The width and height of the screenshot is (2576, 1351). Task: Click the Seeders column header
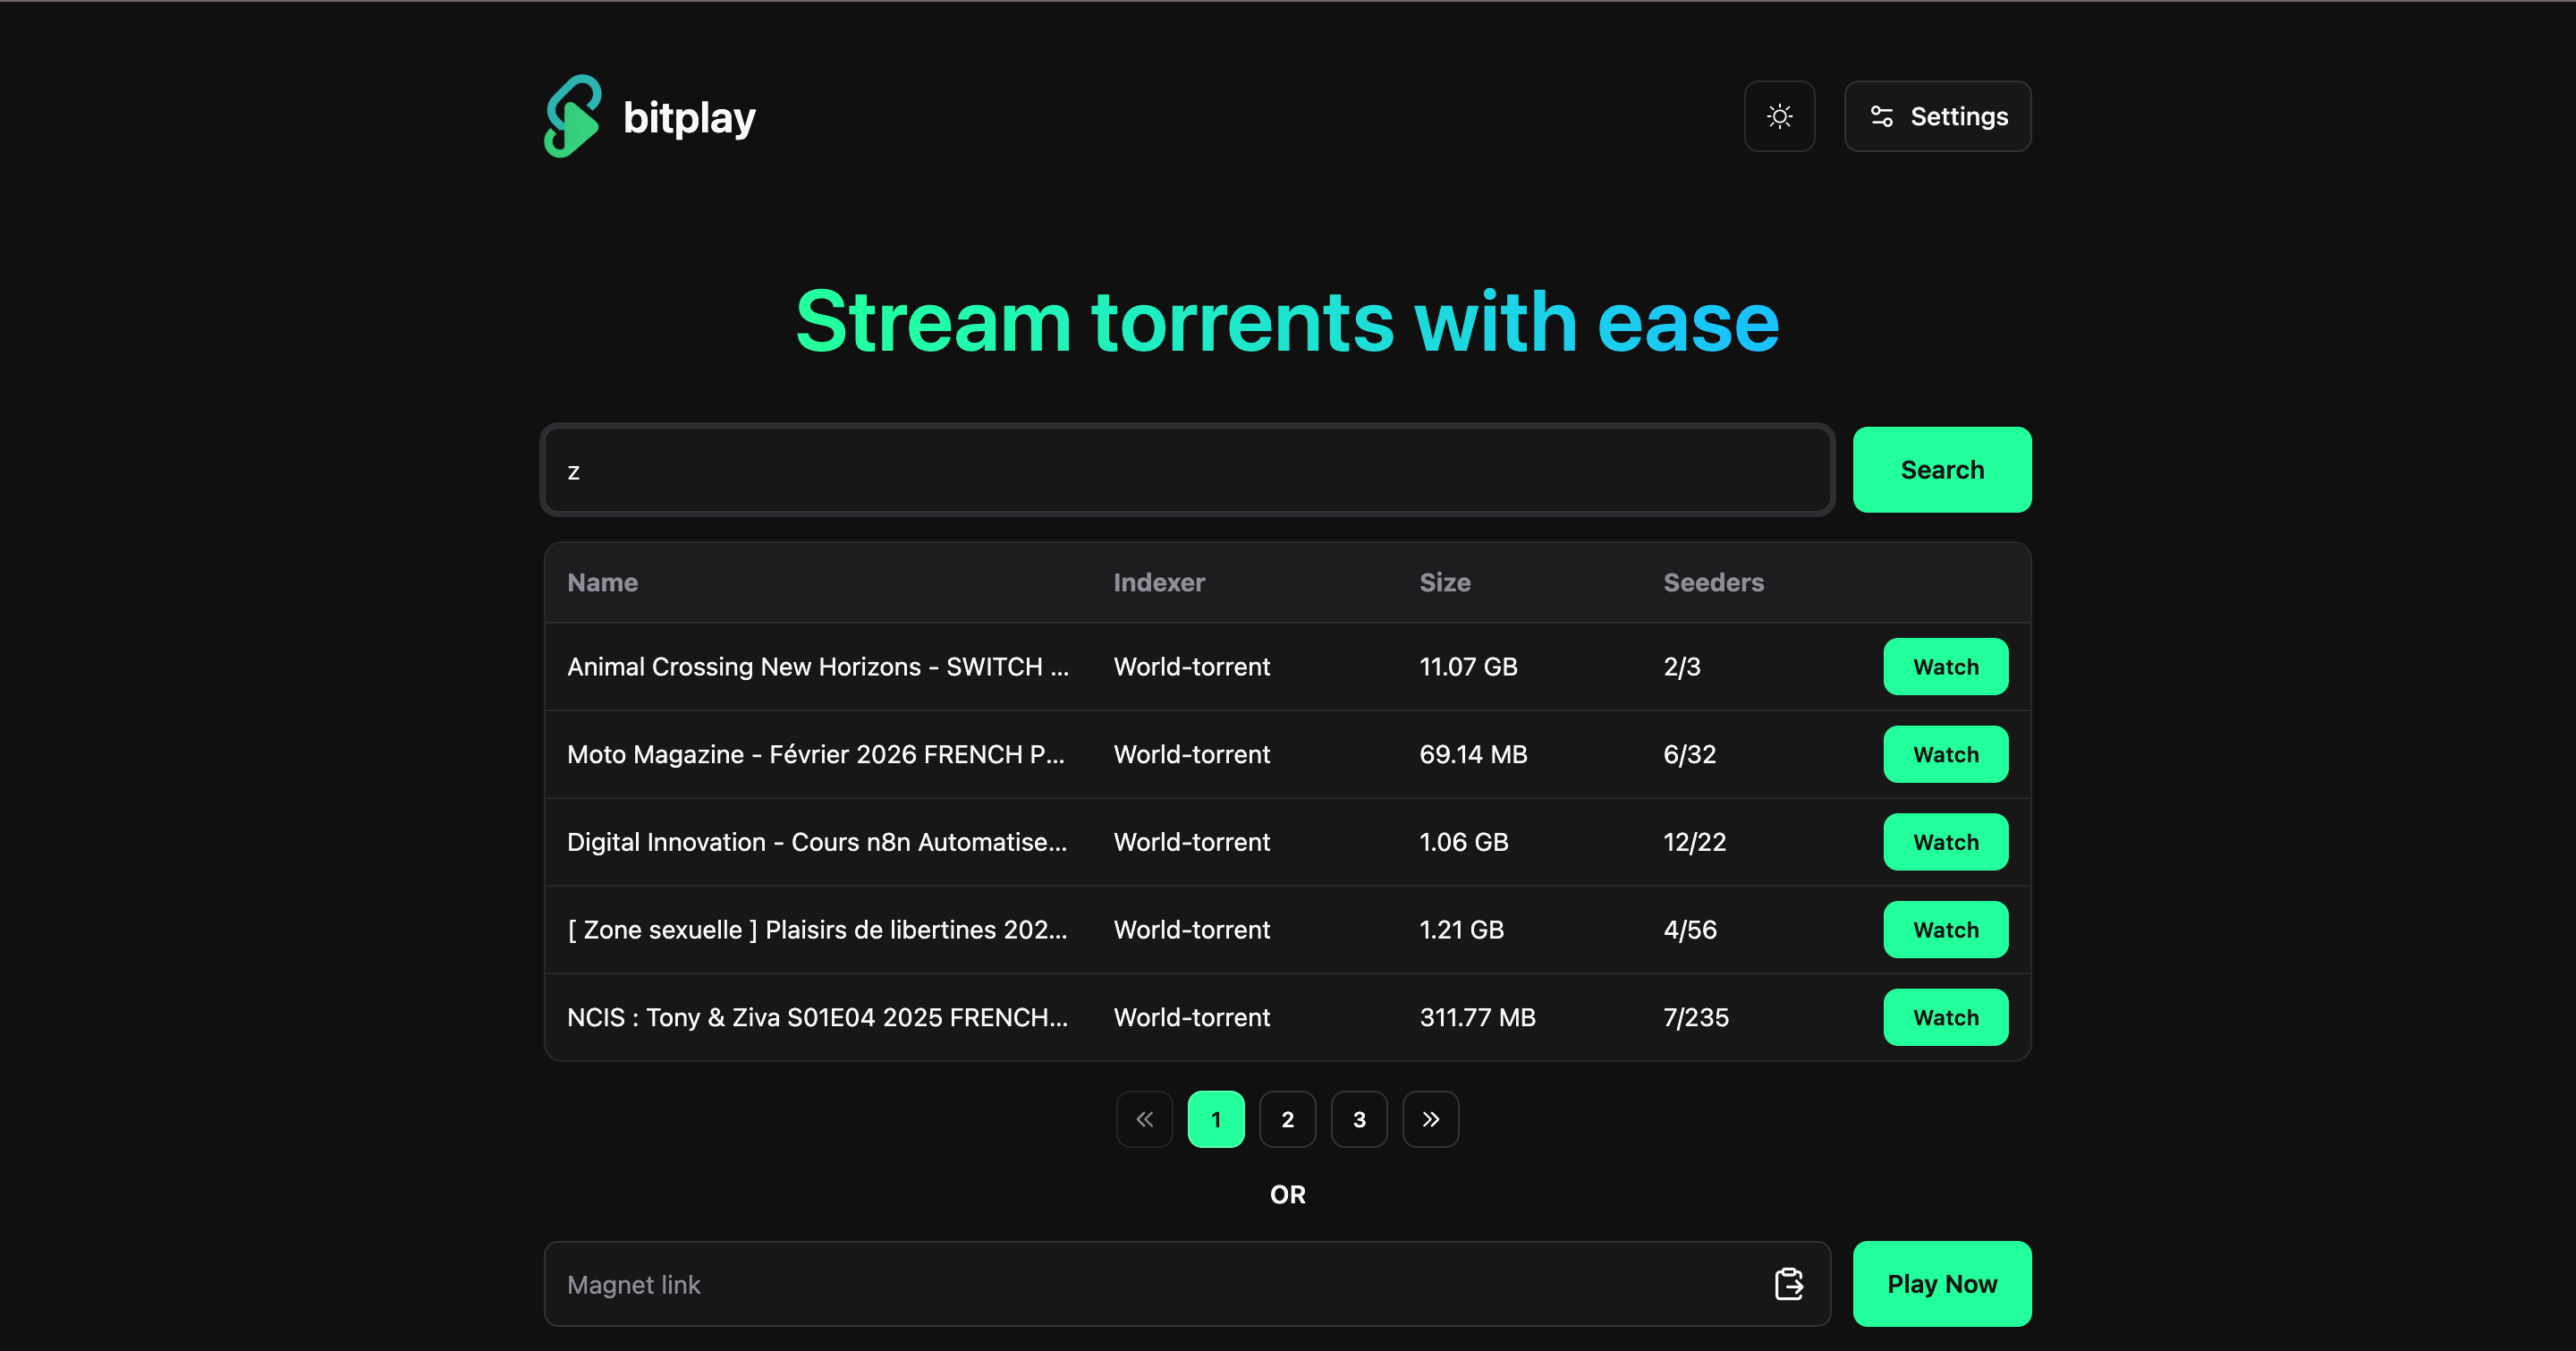[x=1713, y=583]
